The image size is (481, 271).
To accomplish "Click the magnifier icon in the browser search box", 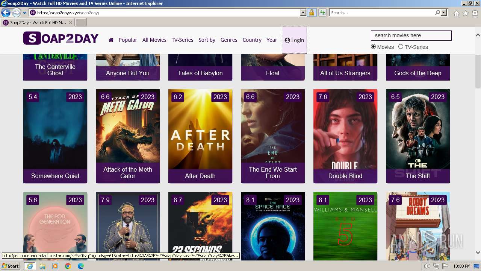I will [437, 13].
